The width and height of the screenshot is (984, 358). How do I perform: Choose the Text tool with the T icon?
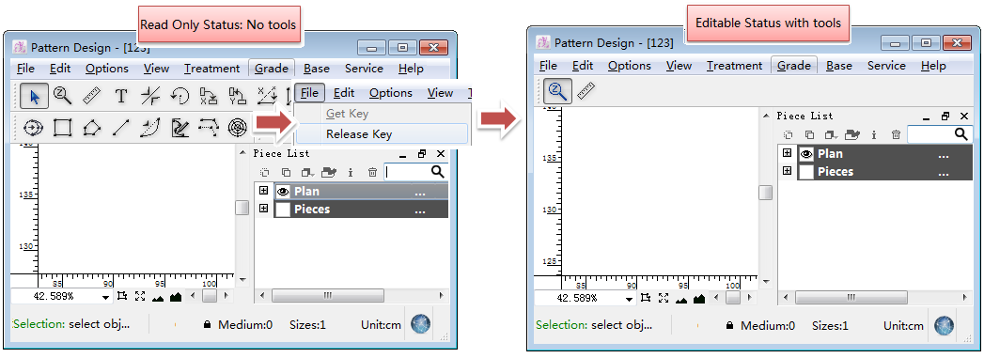tap(121, 96)
